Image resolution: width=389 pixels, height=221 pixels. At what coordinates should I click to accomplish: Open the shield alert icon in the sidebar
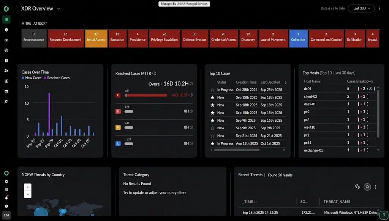click(6, 30)
